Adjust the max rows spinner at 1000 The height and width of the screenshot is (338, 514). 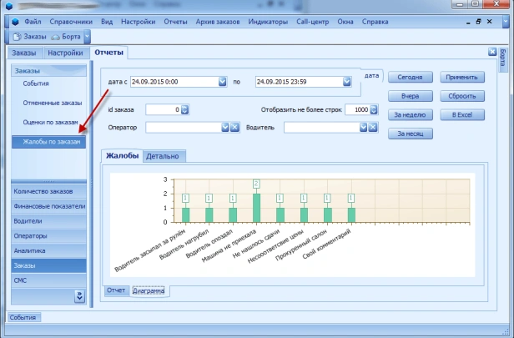point(373,109)
